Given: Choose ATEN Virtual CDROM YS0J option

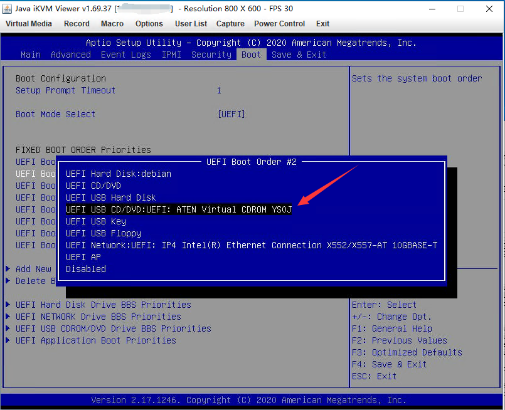Looking at the screenshot, I should tap(179, 209).
